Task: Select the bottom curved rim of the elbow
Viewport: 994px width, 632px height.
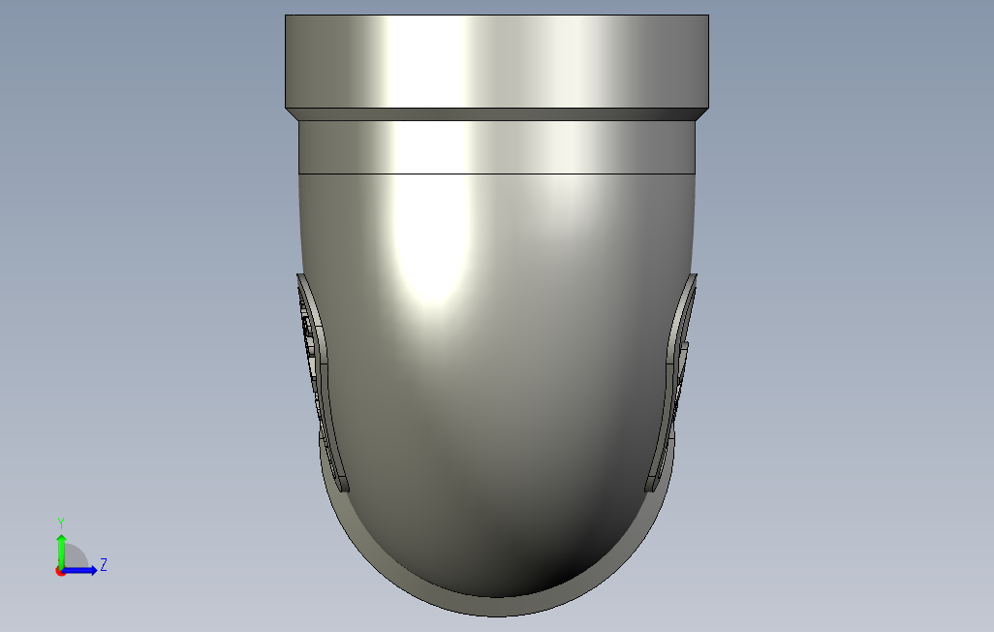Action: tap(496, 606)
